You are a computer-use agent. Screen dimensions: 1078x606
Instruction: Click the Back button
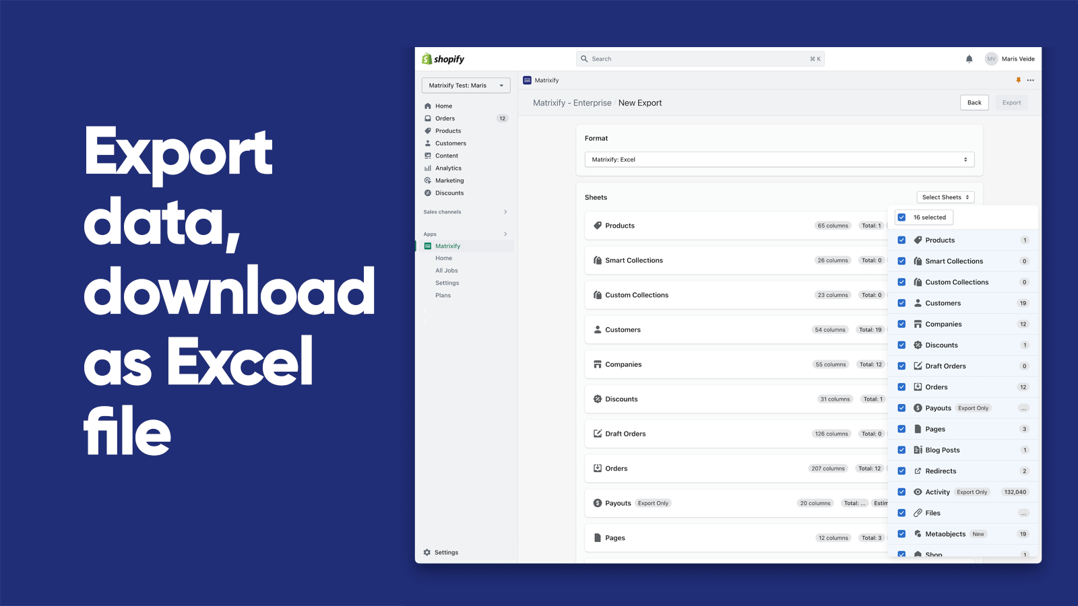coord(974,102)
